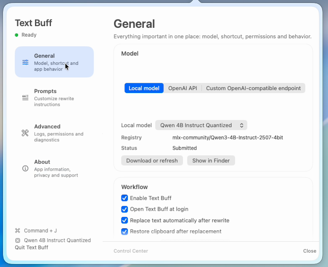Click the Status label in Model card

(129, 148)
